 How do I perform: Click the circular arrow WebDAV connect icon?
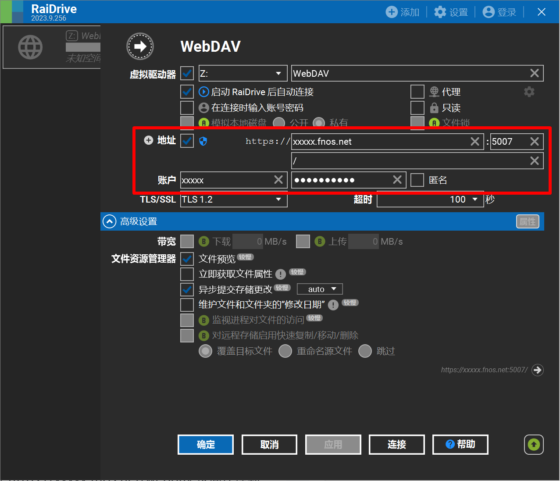(140, 46)
